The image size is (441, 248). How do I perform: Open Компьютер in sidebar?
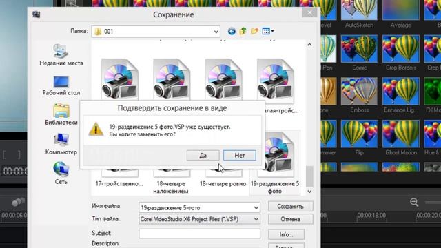coord(61,144)
